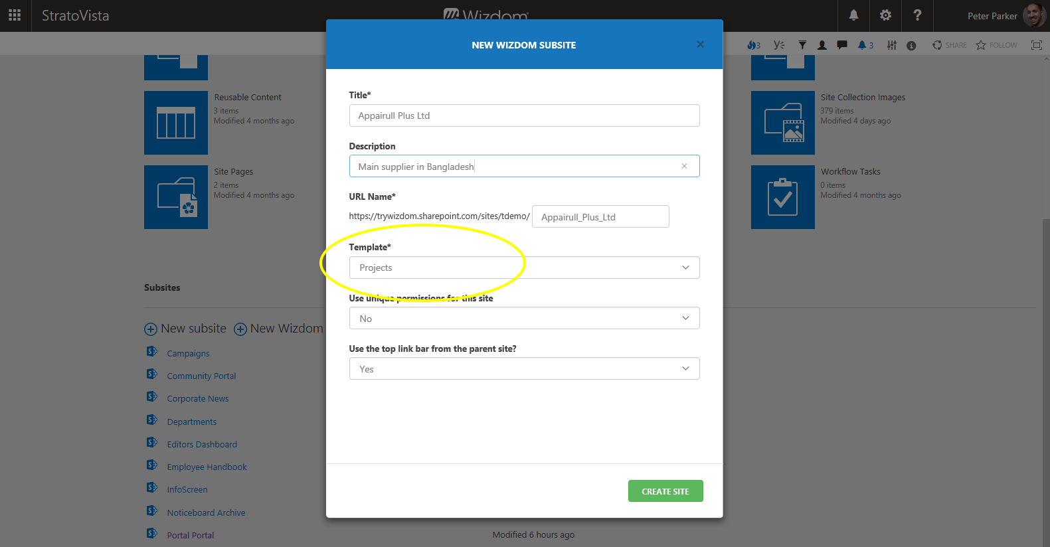Click the SharePoint icon beside Campaigns
The image size is (1050, 547).
click(x=152, y=351)
